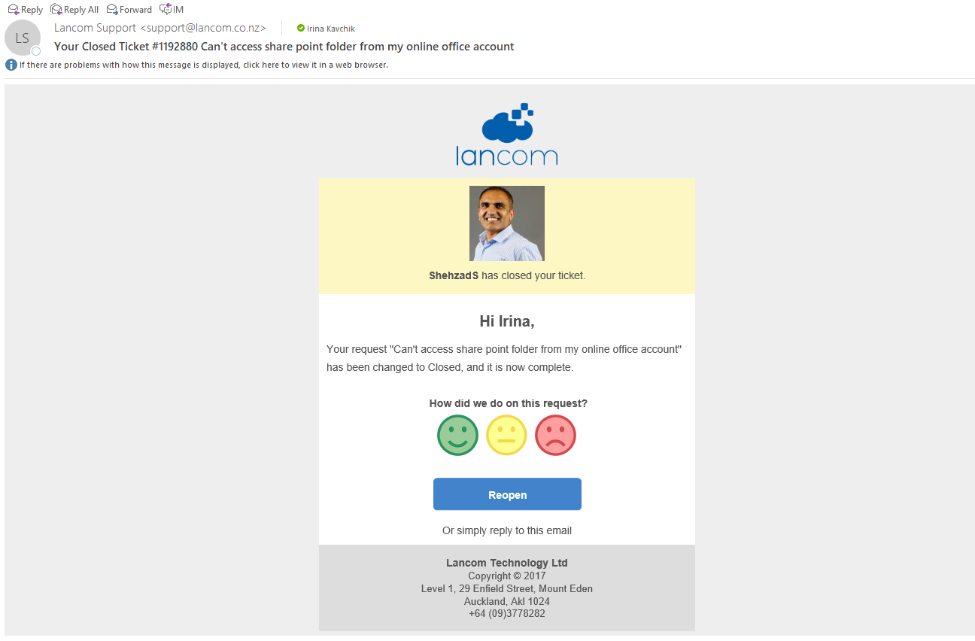Rate the request with the red sad face
Screen dimensions: 975x641
[x=555, y=435]
